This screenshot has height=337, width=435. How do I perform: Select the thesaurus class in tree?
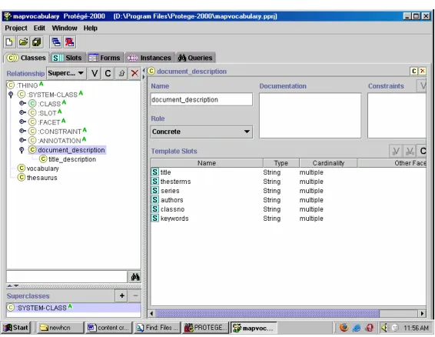click(x=42, y=178)
